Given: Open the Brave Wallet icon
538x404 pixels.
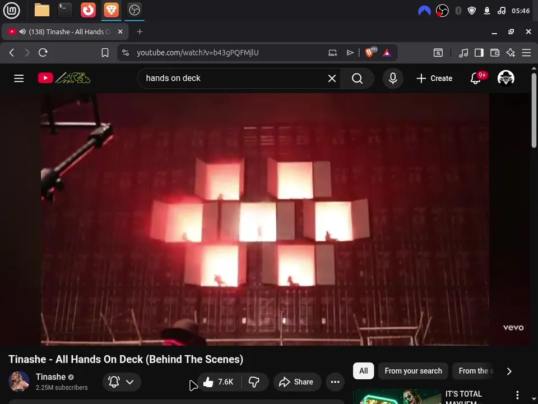Looking at the screenshot, I should (495, 53).
